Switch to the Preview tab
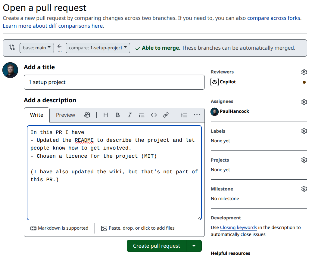 coord(65,115)
